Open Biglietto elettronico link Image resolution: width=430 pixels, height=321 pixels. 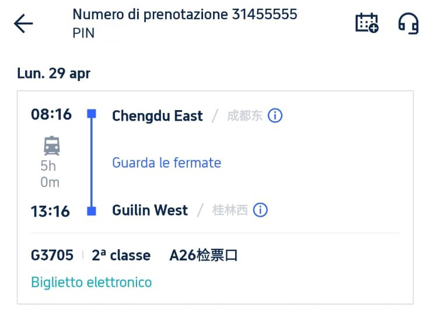[91, 283]
